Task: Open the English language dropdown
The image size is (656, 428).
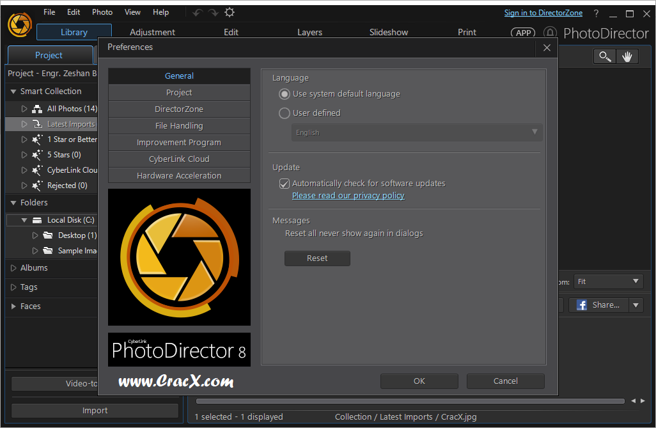Action: tap(417, 132)
